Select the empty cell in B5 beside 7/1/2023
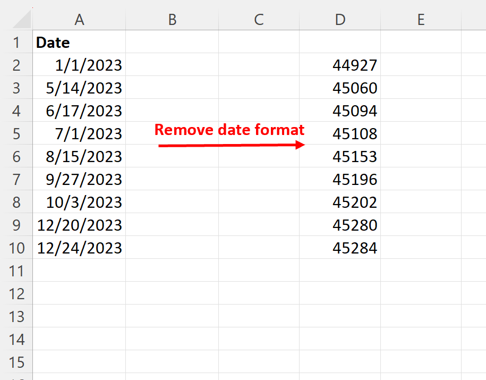Image resolution: width=486 pixels, height=380 pixels. (172, 133)
